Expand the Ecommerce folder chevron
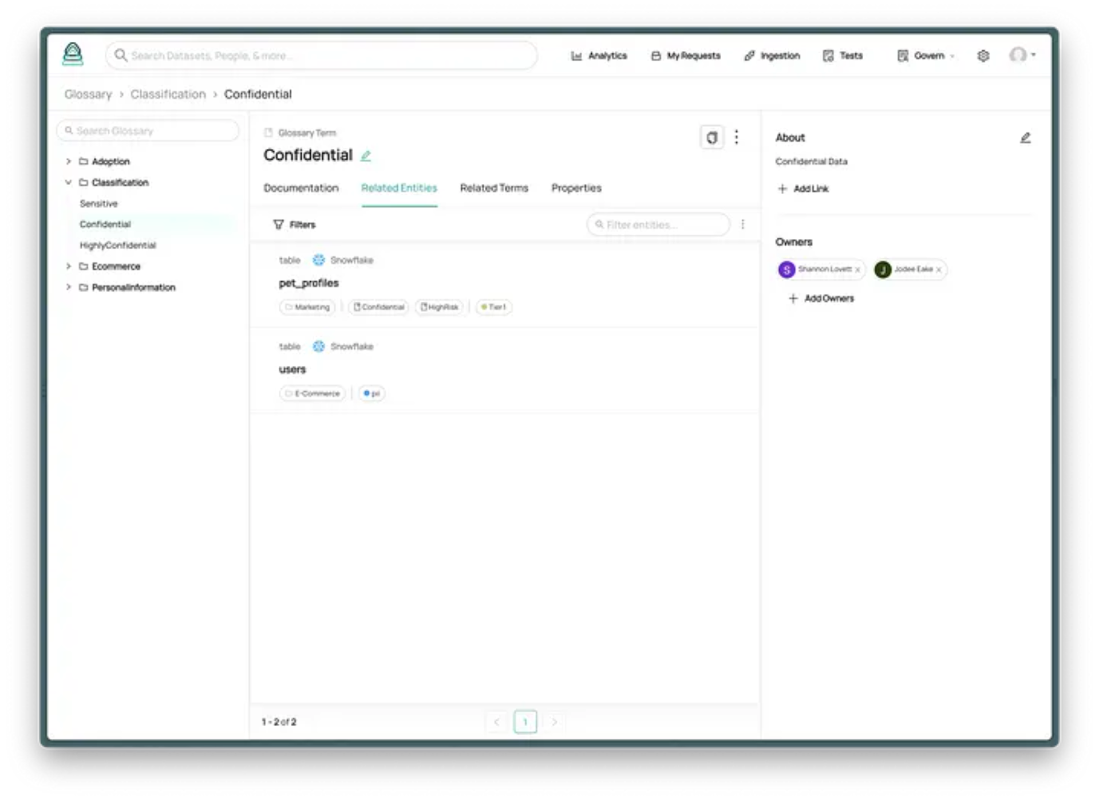Viewport: 1099px width, 800px height. [68, 266]
